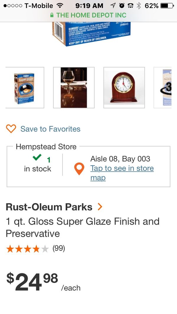The height and width of the screenshot is (314, 177).
Task: Tap the heart Save to Favorites icon
Action: point(11,129)
